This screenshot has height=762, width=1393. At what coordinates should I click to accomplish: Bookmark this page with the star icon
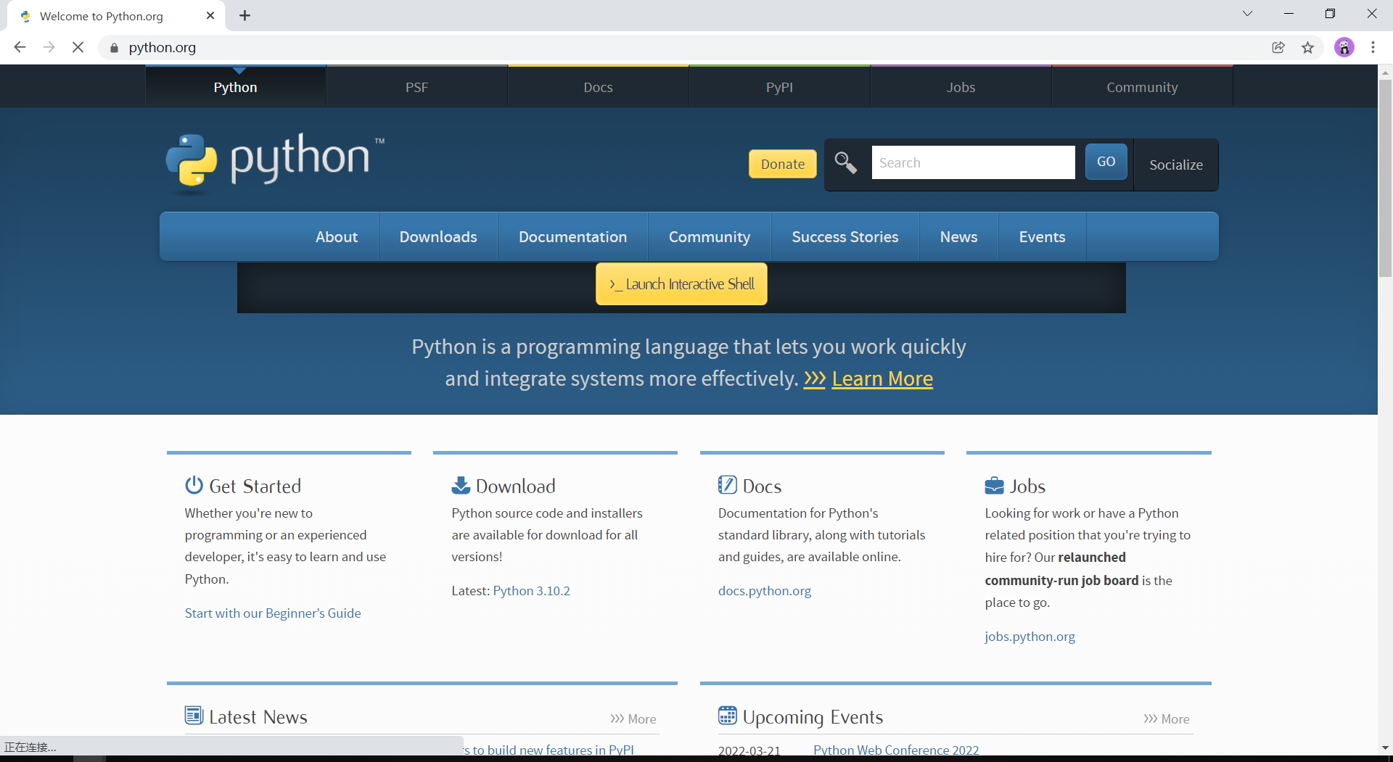coord(1307,47)
